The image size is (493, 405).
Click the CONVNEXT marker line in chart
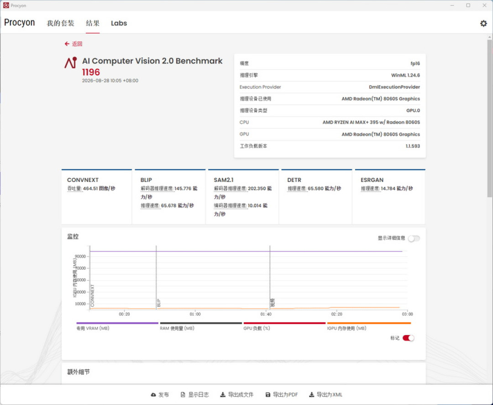90,277
